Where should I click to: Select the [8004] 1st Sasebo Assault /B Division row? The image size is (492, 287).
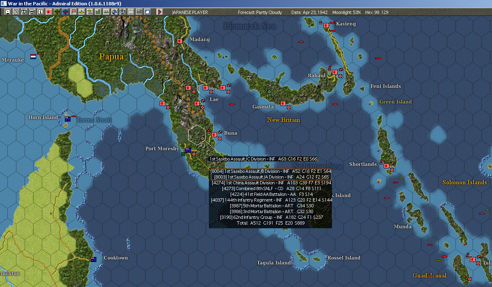tap(271, 172)
